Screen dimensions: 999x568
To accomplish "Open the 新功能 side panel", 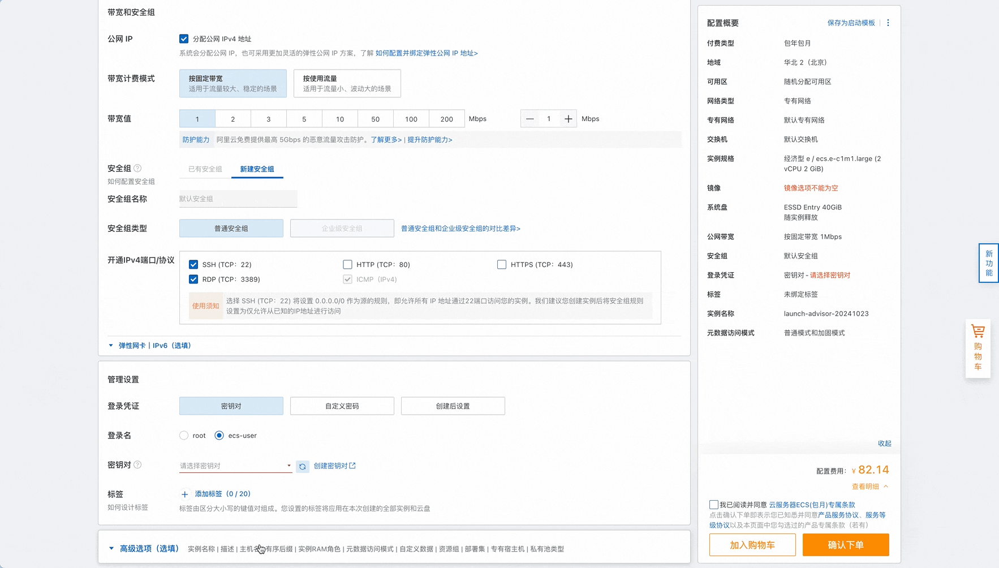I will (988, 263).
